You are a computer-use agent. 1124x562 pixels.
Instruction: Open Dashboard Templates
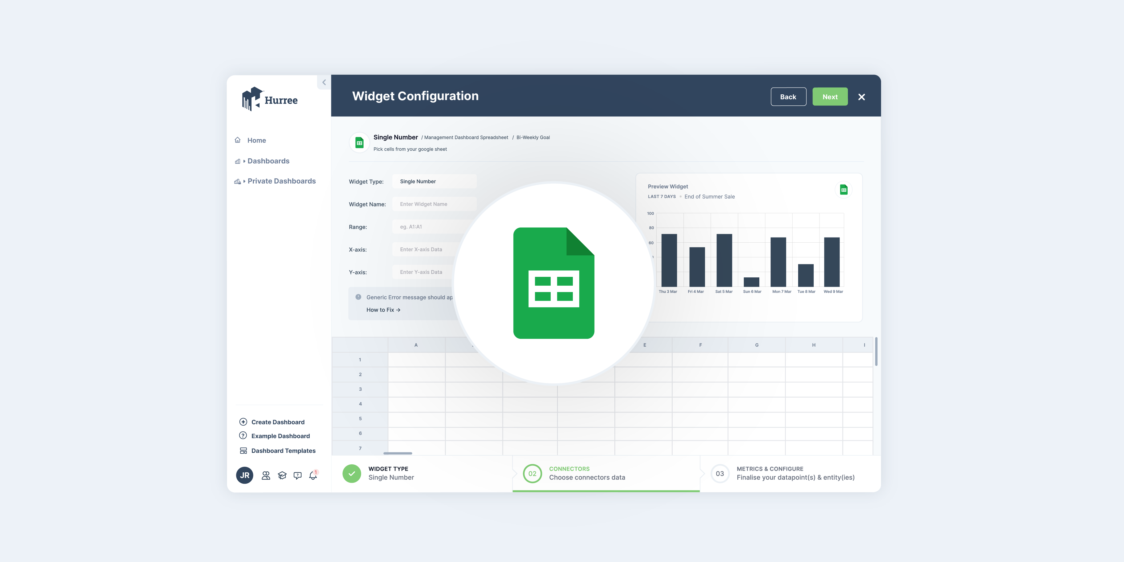tap(283, 451)
